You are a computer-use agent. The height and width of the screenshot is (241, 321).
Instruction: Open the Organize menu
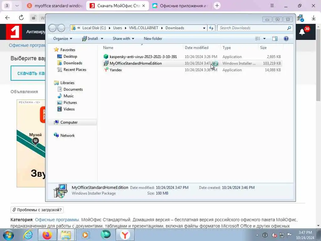(62, 39)
